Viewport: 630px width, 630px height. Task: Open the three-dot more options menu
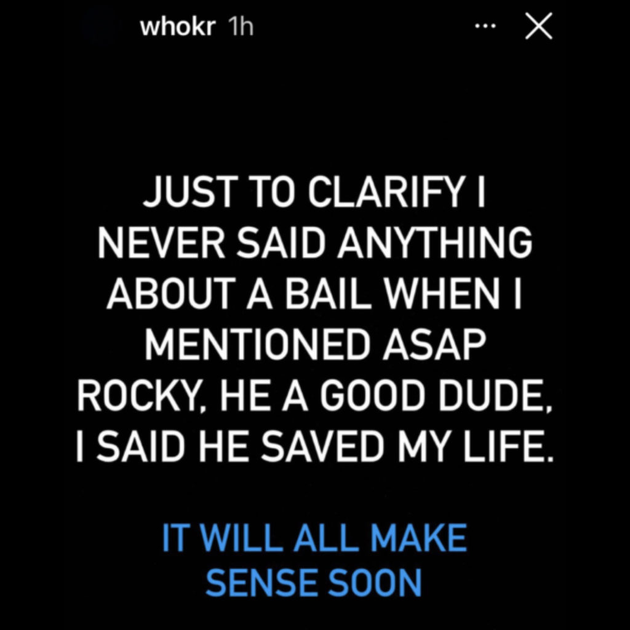click(x=485, y=26)
